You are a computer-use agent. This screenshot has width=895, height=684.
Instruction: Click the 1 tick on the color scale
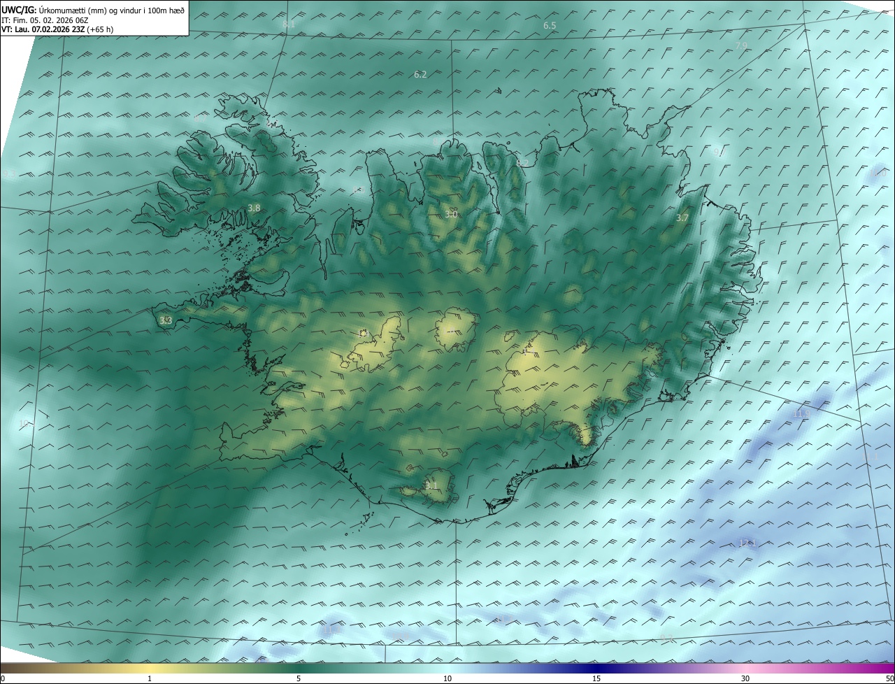[x=150, y=678]
